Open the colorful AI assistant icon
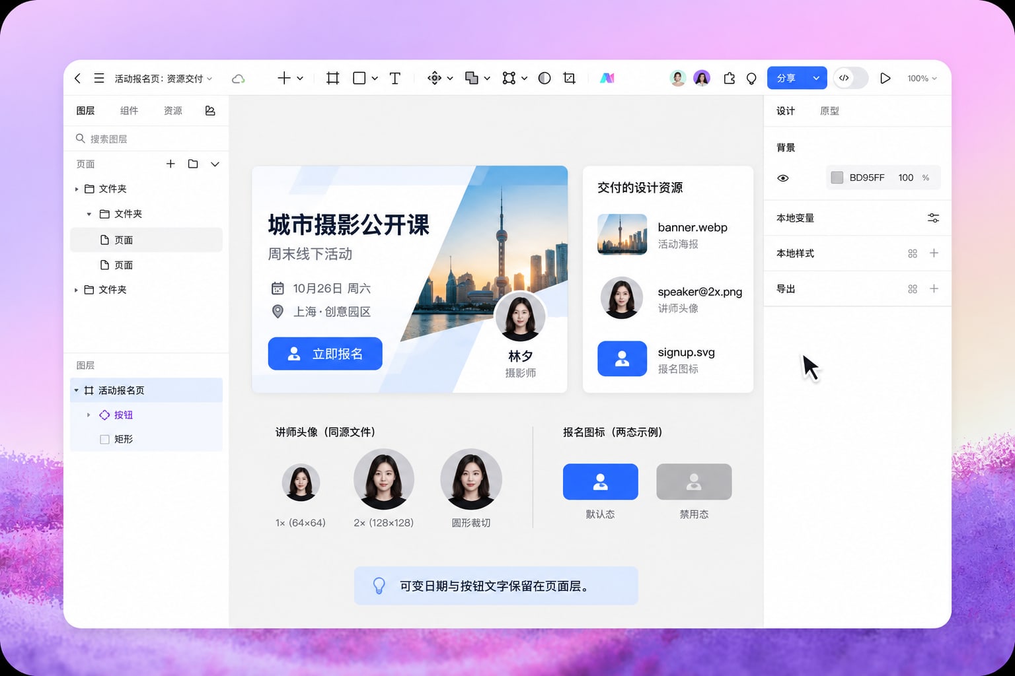The image size is (1015, 676). click(x=607, y=78)
